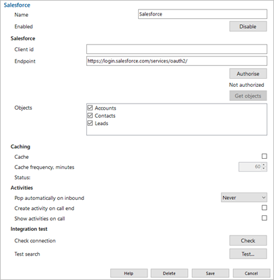
Task: Click the Disable button
Action: pos(248,26)
